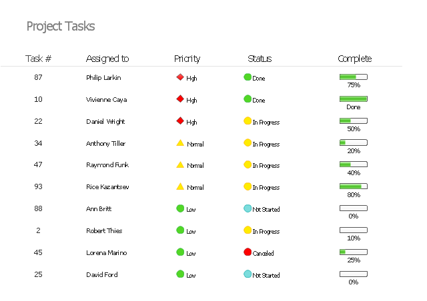Click the 75% progress bar for task 87

354,77
